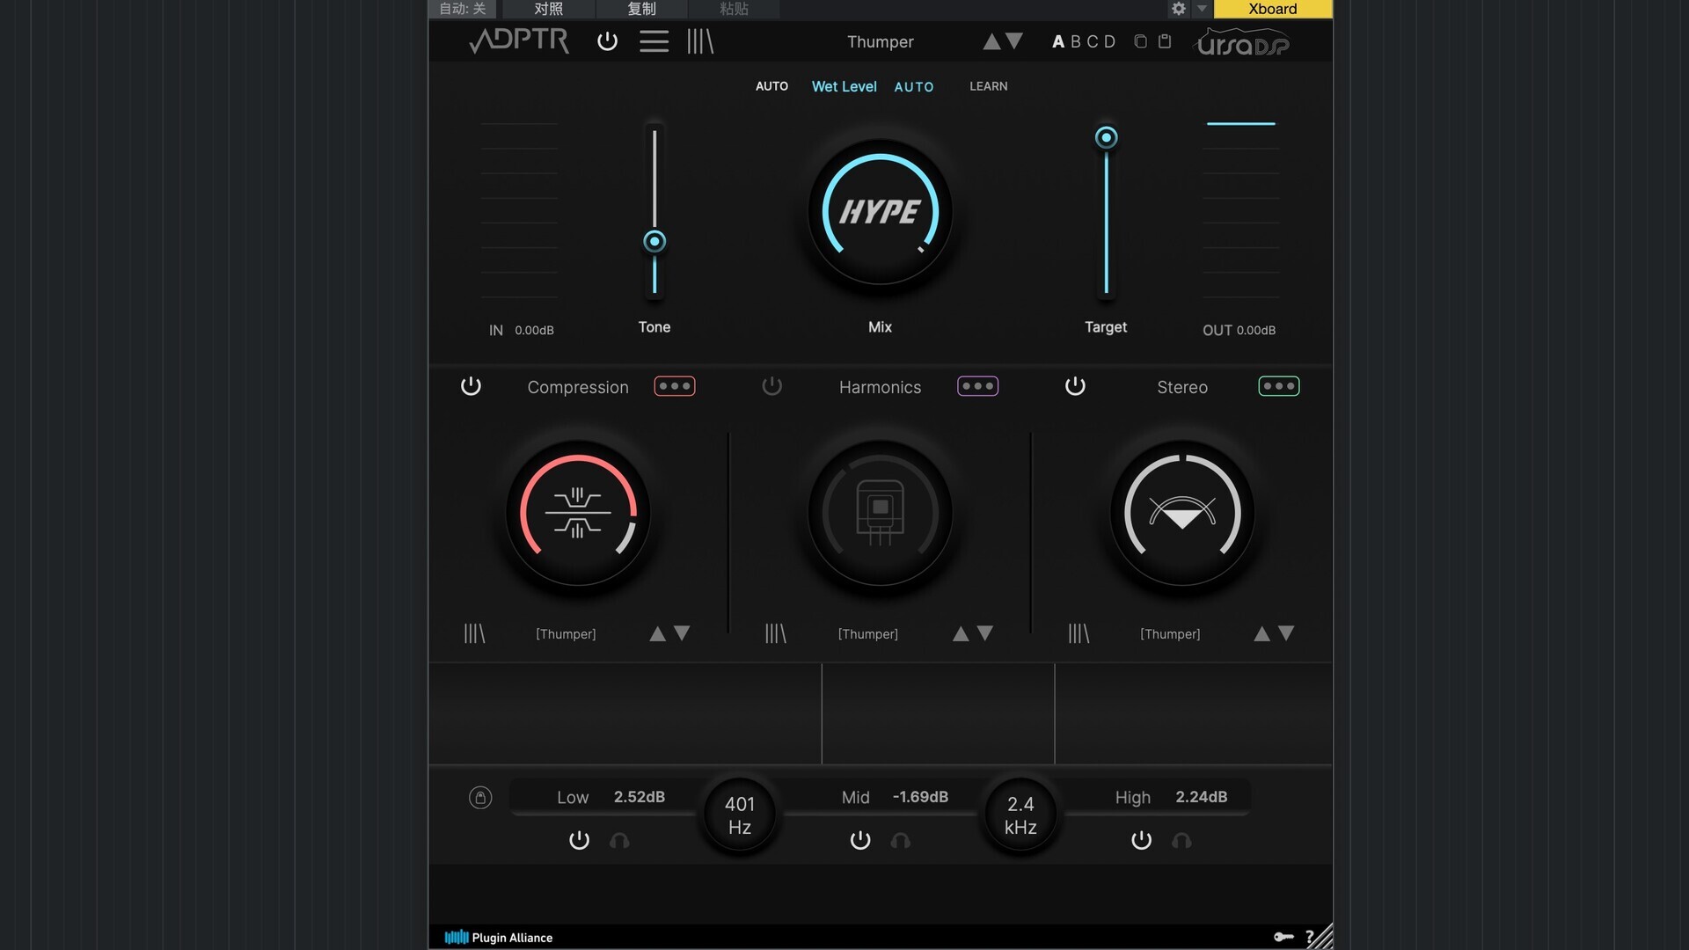Click the OUT 0.00dB value
Image resolution: width=1689 pixels, height=950 pixels.
(1256, 331)
